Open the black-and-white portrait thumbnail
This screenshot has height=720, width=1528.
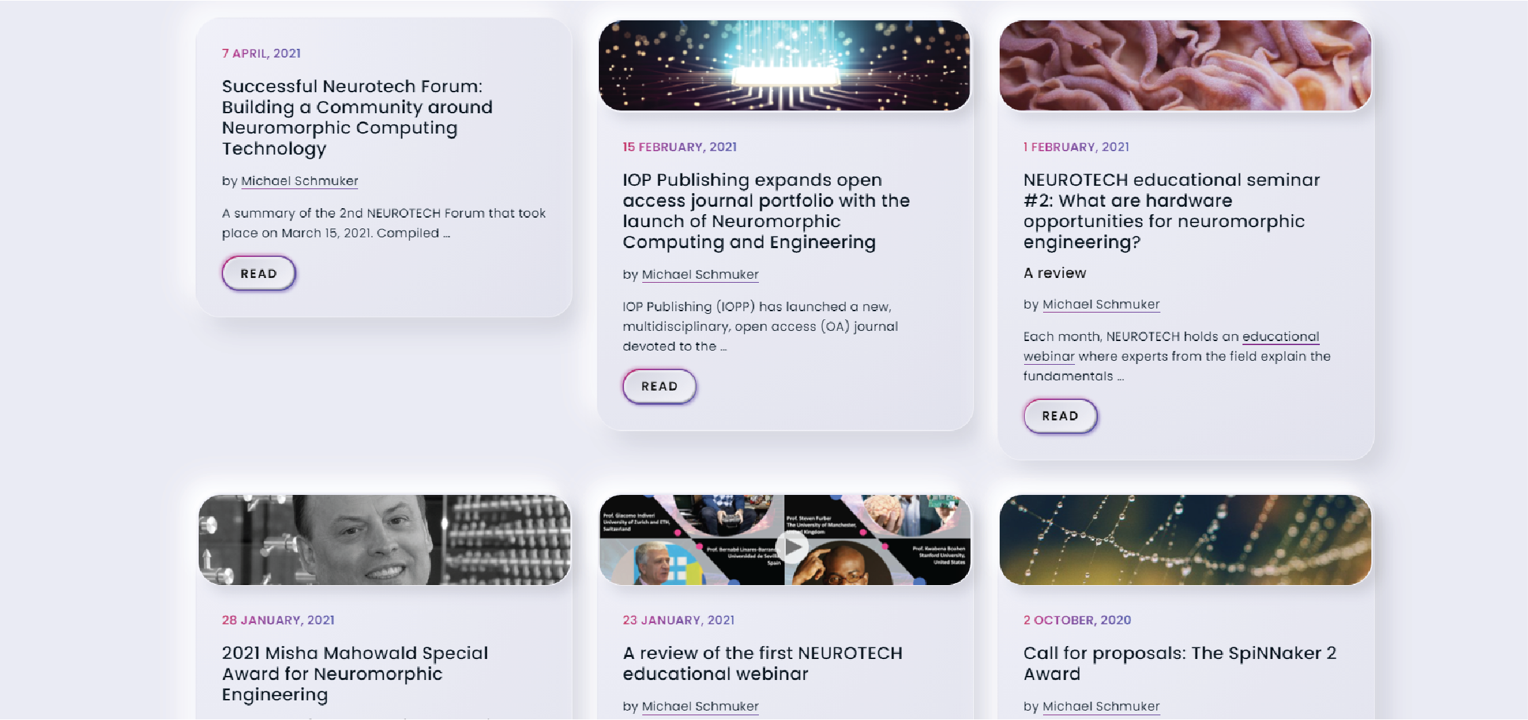tap(384, 540)
